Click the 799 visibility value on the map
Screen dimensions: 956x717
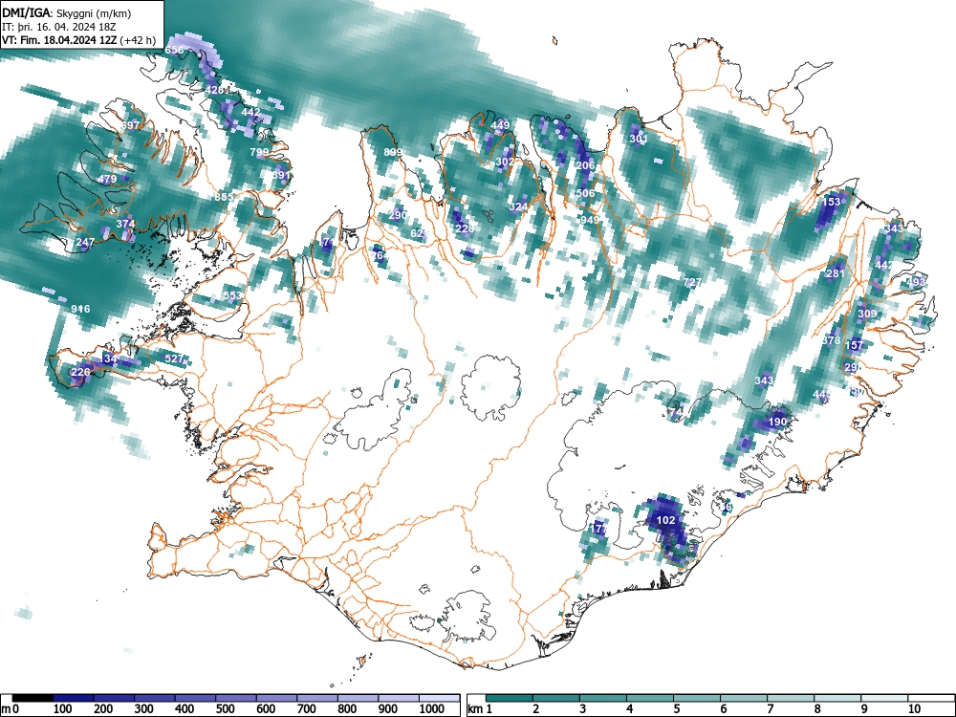tap(259, 152)
